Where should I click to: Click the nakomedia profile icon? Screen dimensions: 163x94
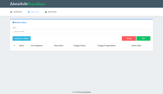46,12
